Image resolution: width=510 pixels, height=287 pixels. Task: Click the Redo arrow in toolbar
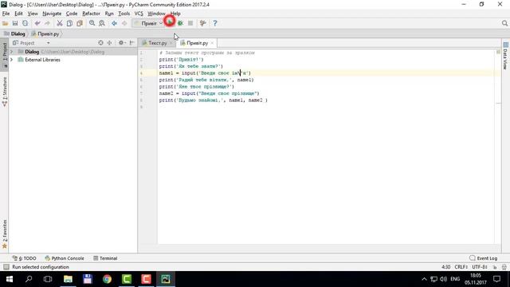point(48,23)
